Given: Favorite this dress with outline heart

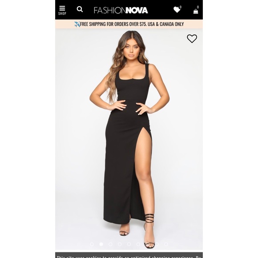Looking at the screenshot, I should tap(192, 39).
